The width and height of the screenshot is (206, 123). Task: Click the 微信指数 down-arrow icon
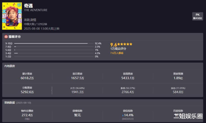[123, 115]
